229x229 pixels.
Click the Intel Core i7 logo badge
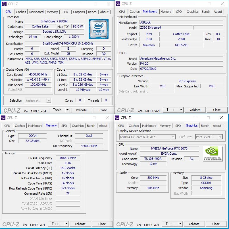pos(98,29)
